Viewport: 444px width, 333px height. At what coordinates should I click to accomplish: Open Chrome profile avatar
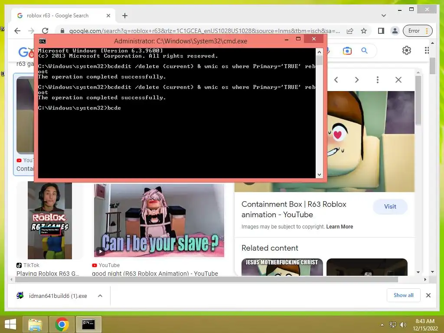click(x=395, y=31)
